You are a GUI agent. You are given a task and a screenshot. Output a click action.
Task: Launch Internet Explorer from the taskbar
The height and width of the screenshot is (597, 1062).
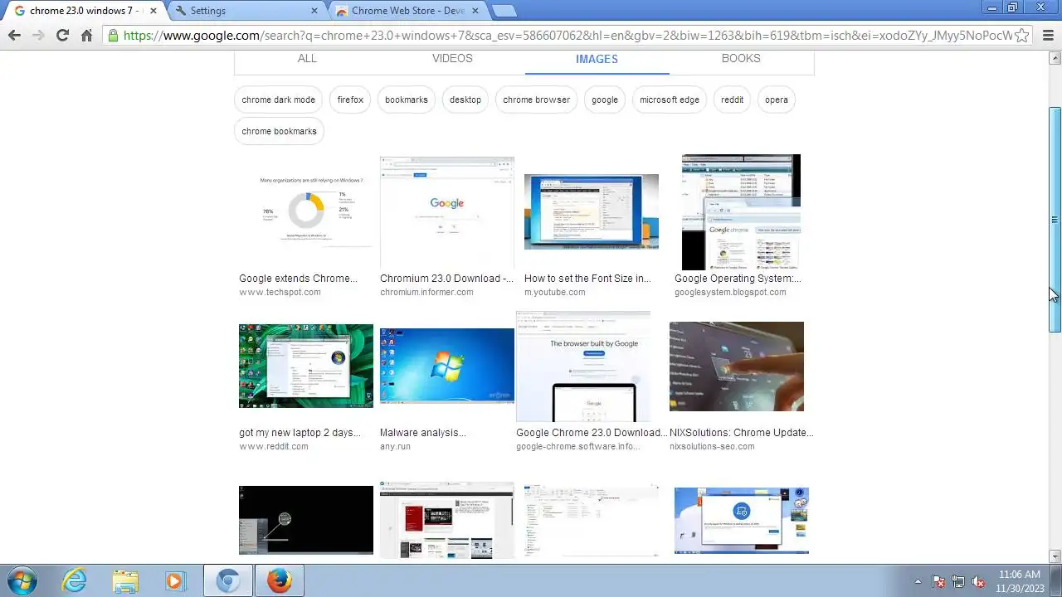coord(75,580)
